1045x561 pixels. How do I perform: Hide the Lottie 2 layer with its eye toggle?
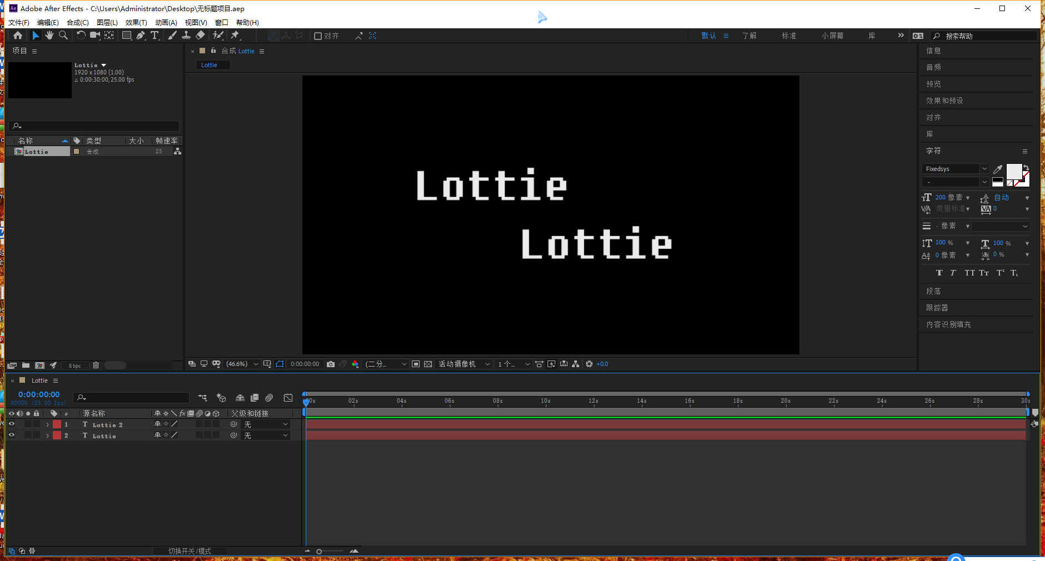(11, 424)
